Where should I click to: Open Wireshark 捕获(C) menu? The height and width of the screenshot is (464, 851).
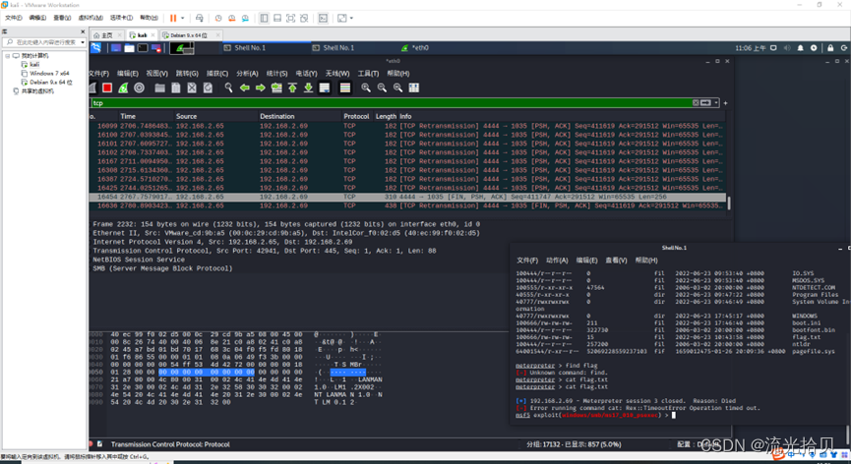(217, 73)
